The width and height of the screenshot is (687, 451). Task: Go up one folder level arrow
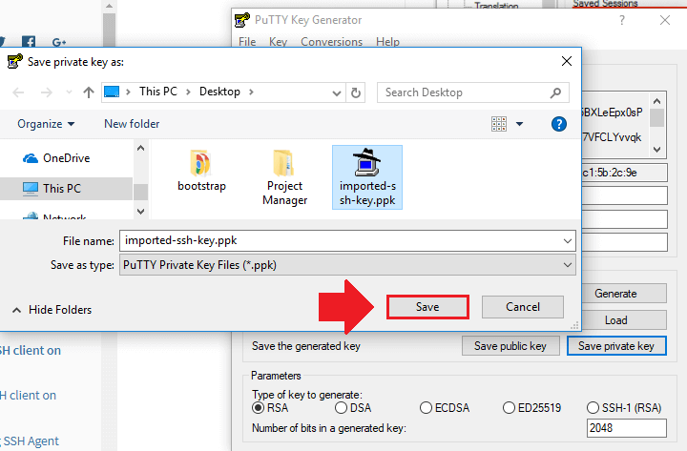coord(89,92)
